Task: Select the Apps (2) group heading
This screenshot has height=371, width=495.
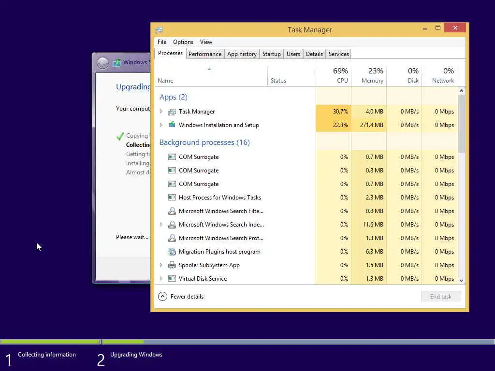Action: coord(174,97)
